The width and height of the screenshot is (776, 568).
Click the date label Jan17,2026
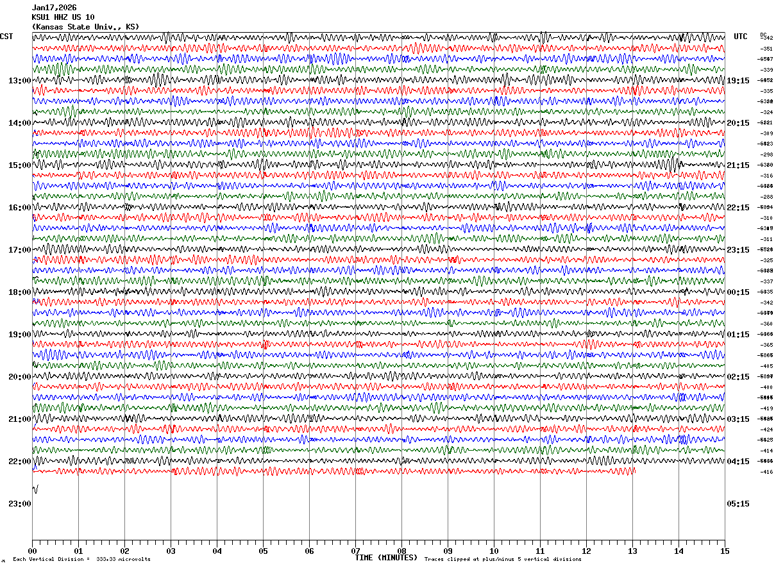[x=54, y=8]
